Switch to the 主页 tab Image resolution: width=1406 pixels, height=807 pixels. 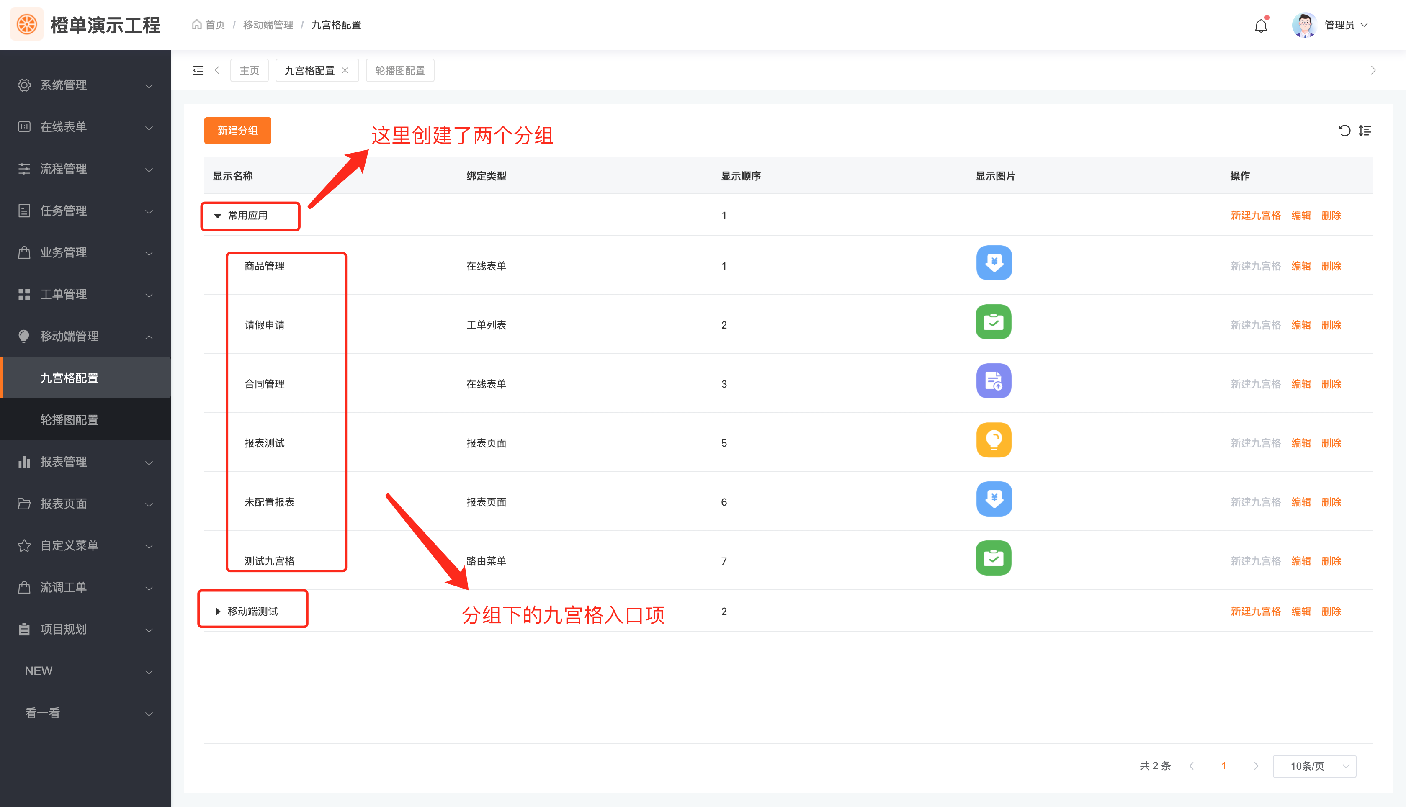[x=249, y=70]
